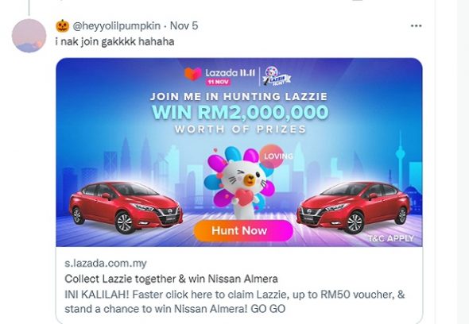469x324 pixels.
Task: Click the pink LOVING bubble
Action: [x=273, y=156]
